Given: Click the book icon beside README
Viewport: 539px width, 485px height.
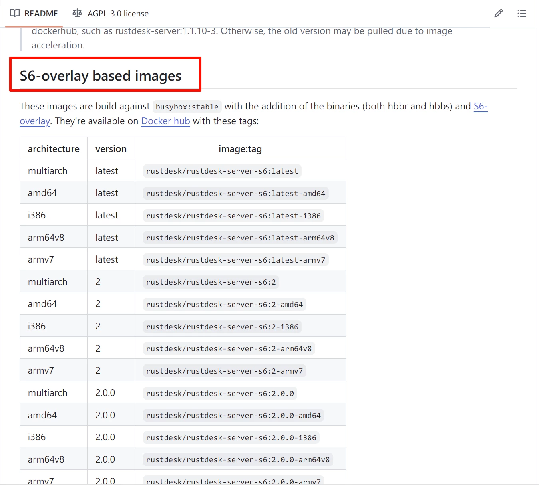Looking at the screenshot, I should pyautogui.click(x=15, y=14).
